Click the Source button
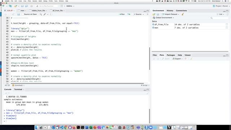The image size is (231, 130). tap(138, 14)
